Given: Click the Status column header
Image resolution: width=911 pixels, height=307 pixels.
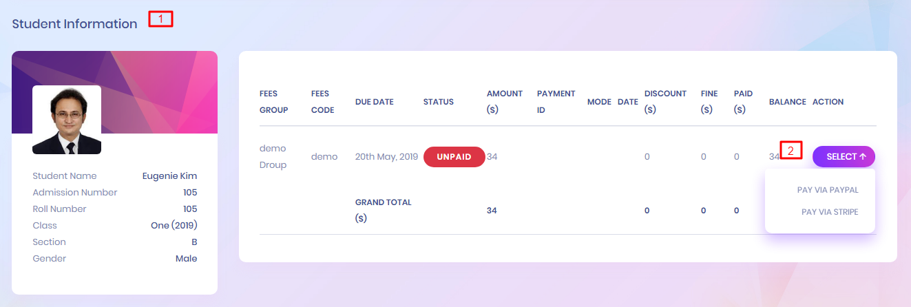Looking at the screenshot, I should coord(438,102).
